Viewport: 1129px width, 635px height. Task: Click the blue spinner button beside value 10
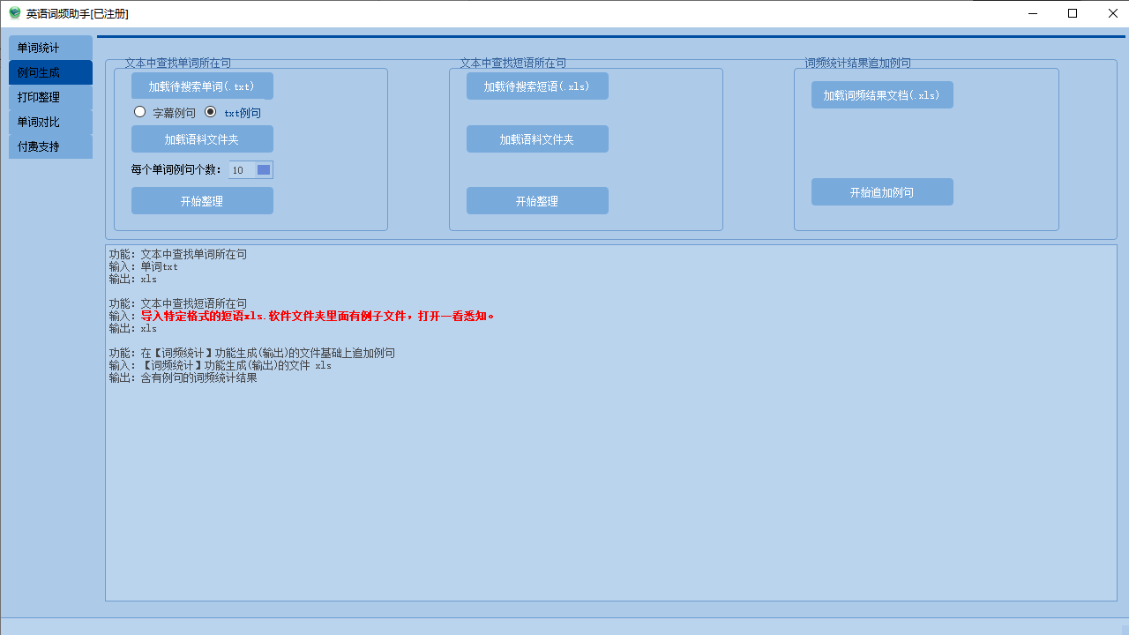tap(264, 170)
